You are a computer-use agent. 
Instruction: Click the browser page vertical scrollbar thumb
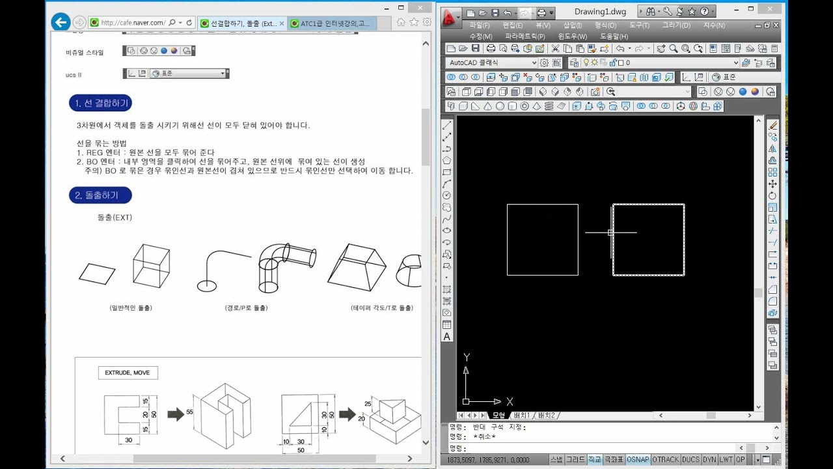[426, 137]
